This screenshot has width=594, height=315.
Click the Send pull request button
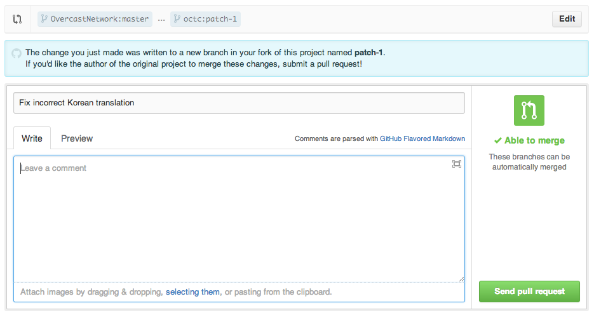tap(529, 292)
